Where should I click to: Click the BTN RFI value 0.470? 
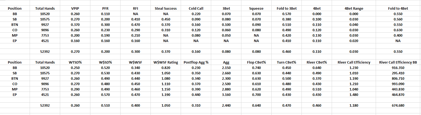[135, 25]
